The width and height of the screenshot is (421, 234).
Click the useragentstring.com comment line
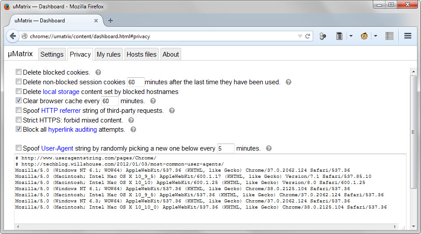click(x=86, y=158)
